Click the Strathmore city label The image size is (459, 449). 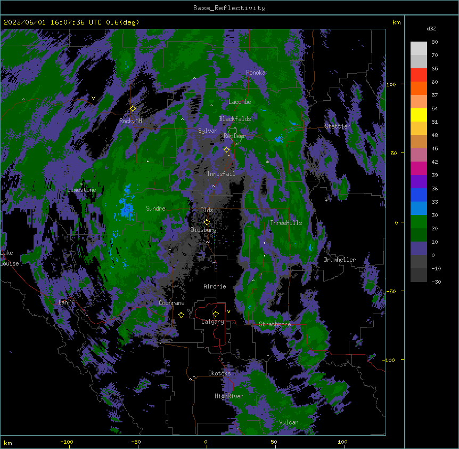[x=275, y=324]
